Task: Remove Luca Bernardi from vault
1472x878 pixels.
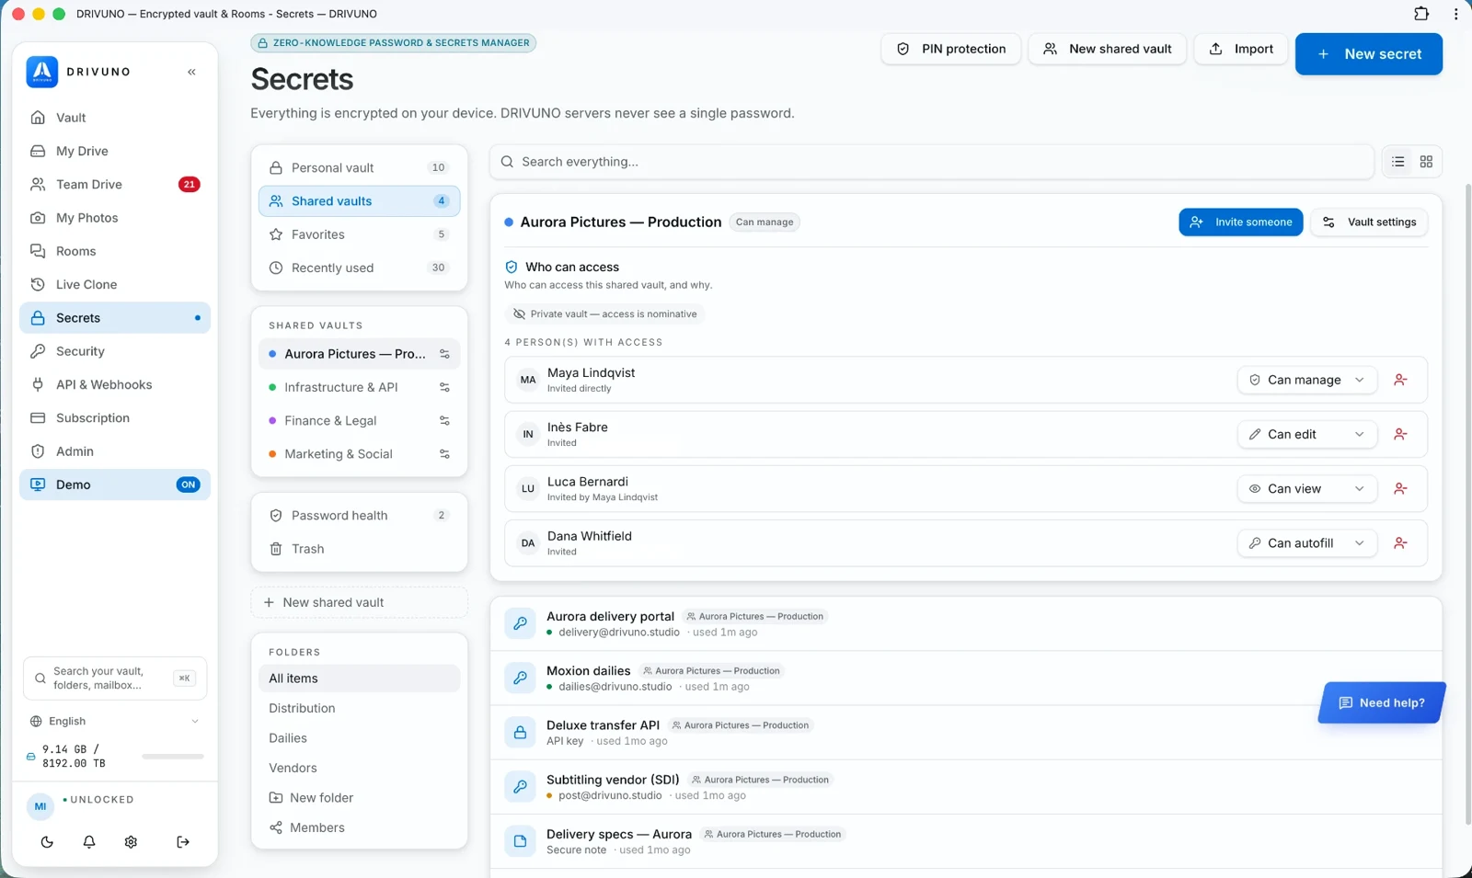Action: tap(1400, 489)
